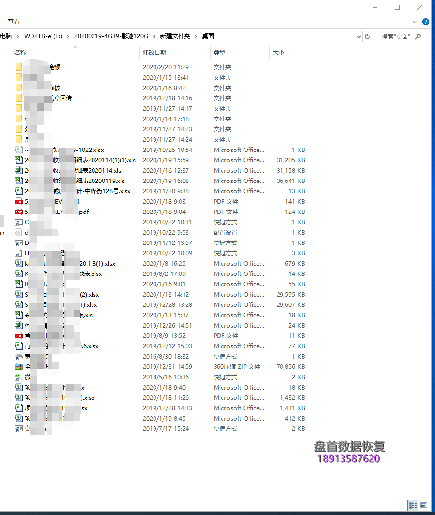
Task: Sort by the 修改日期 column header
Action: pyautogui.click(x=155, y=53)
